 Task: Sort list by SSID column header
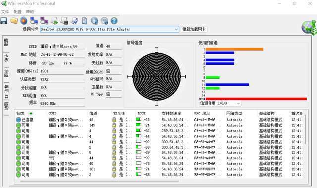53,113
